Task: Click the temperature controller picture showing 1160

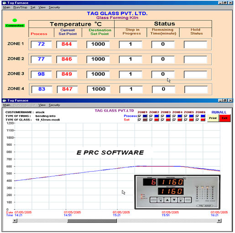Action: click(x=178, y=192)
